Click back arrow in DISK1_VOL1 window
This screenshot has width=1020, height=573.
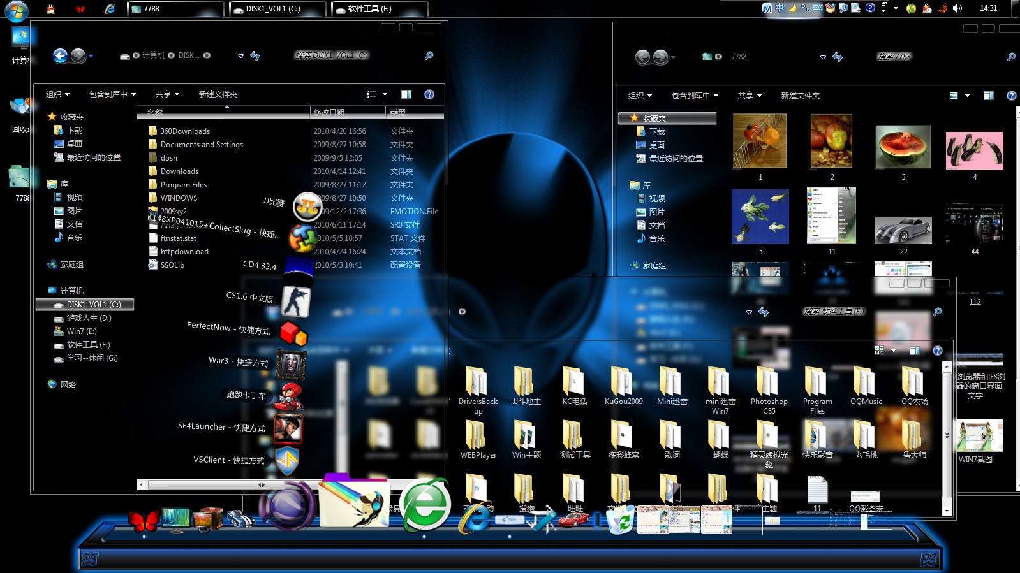point(60,56)
